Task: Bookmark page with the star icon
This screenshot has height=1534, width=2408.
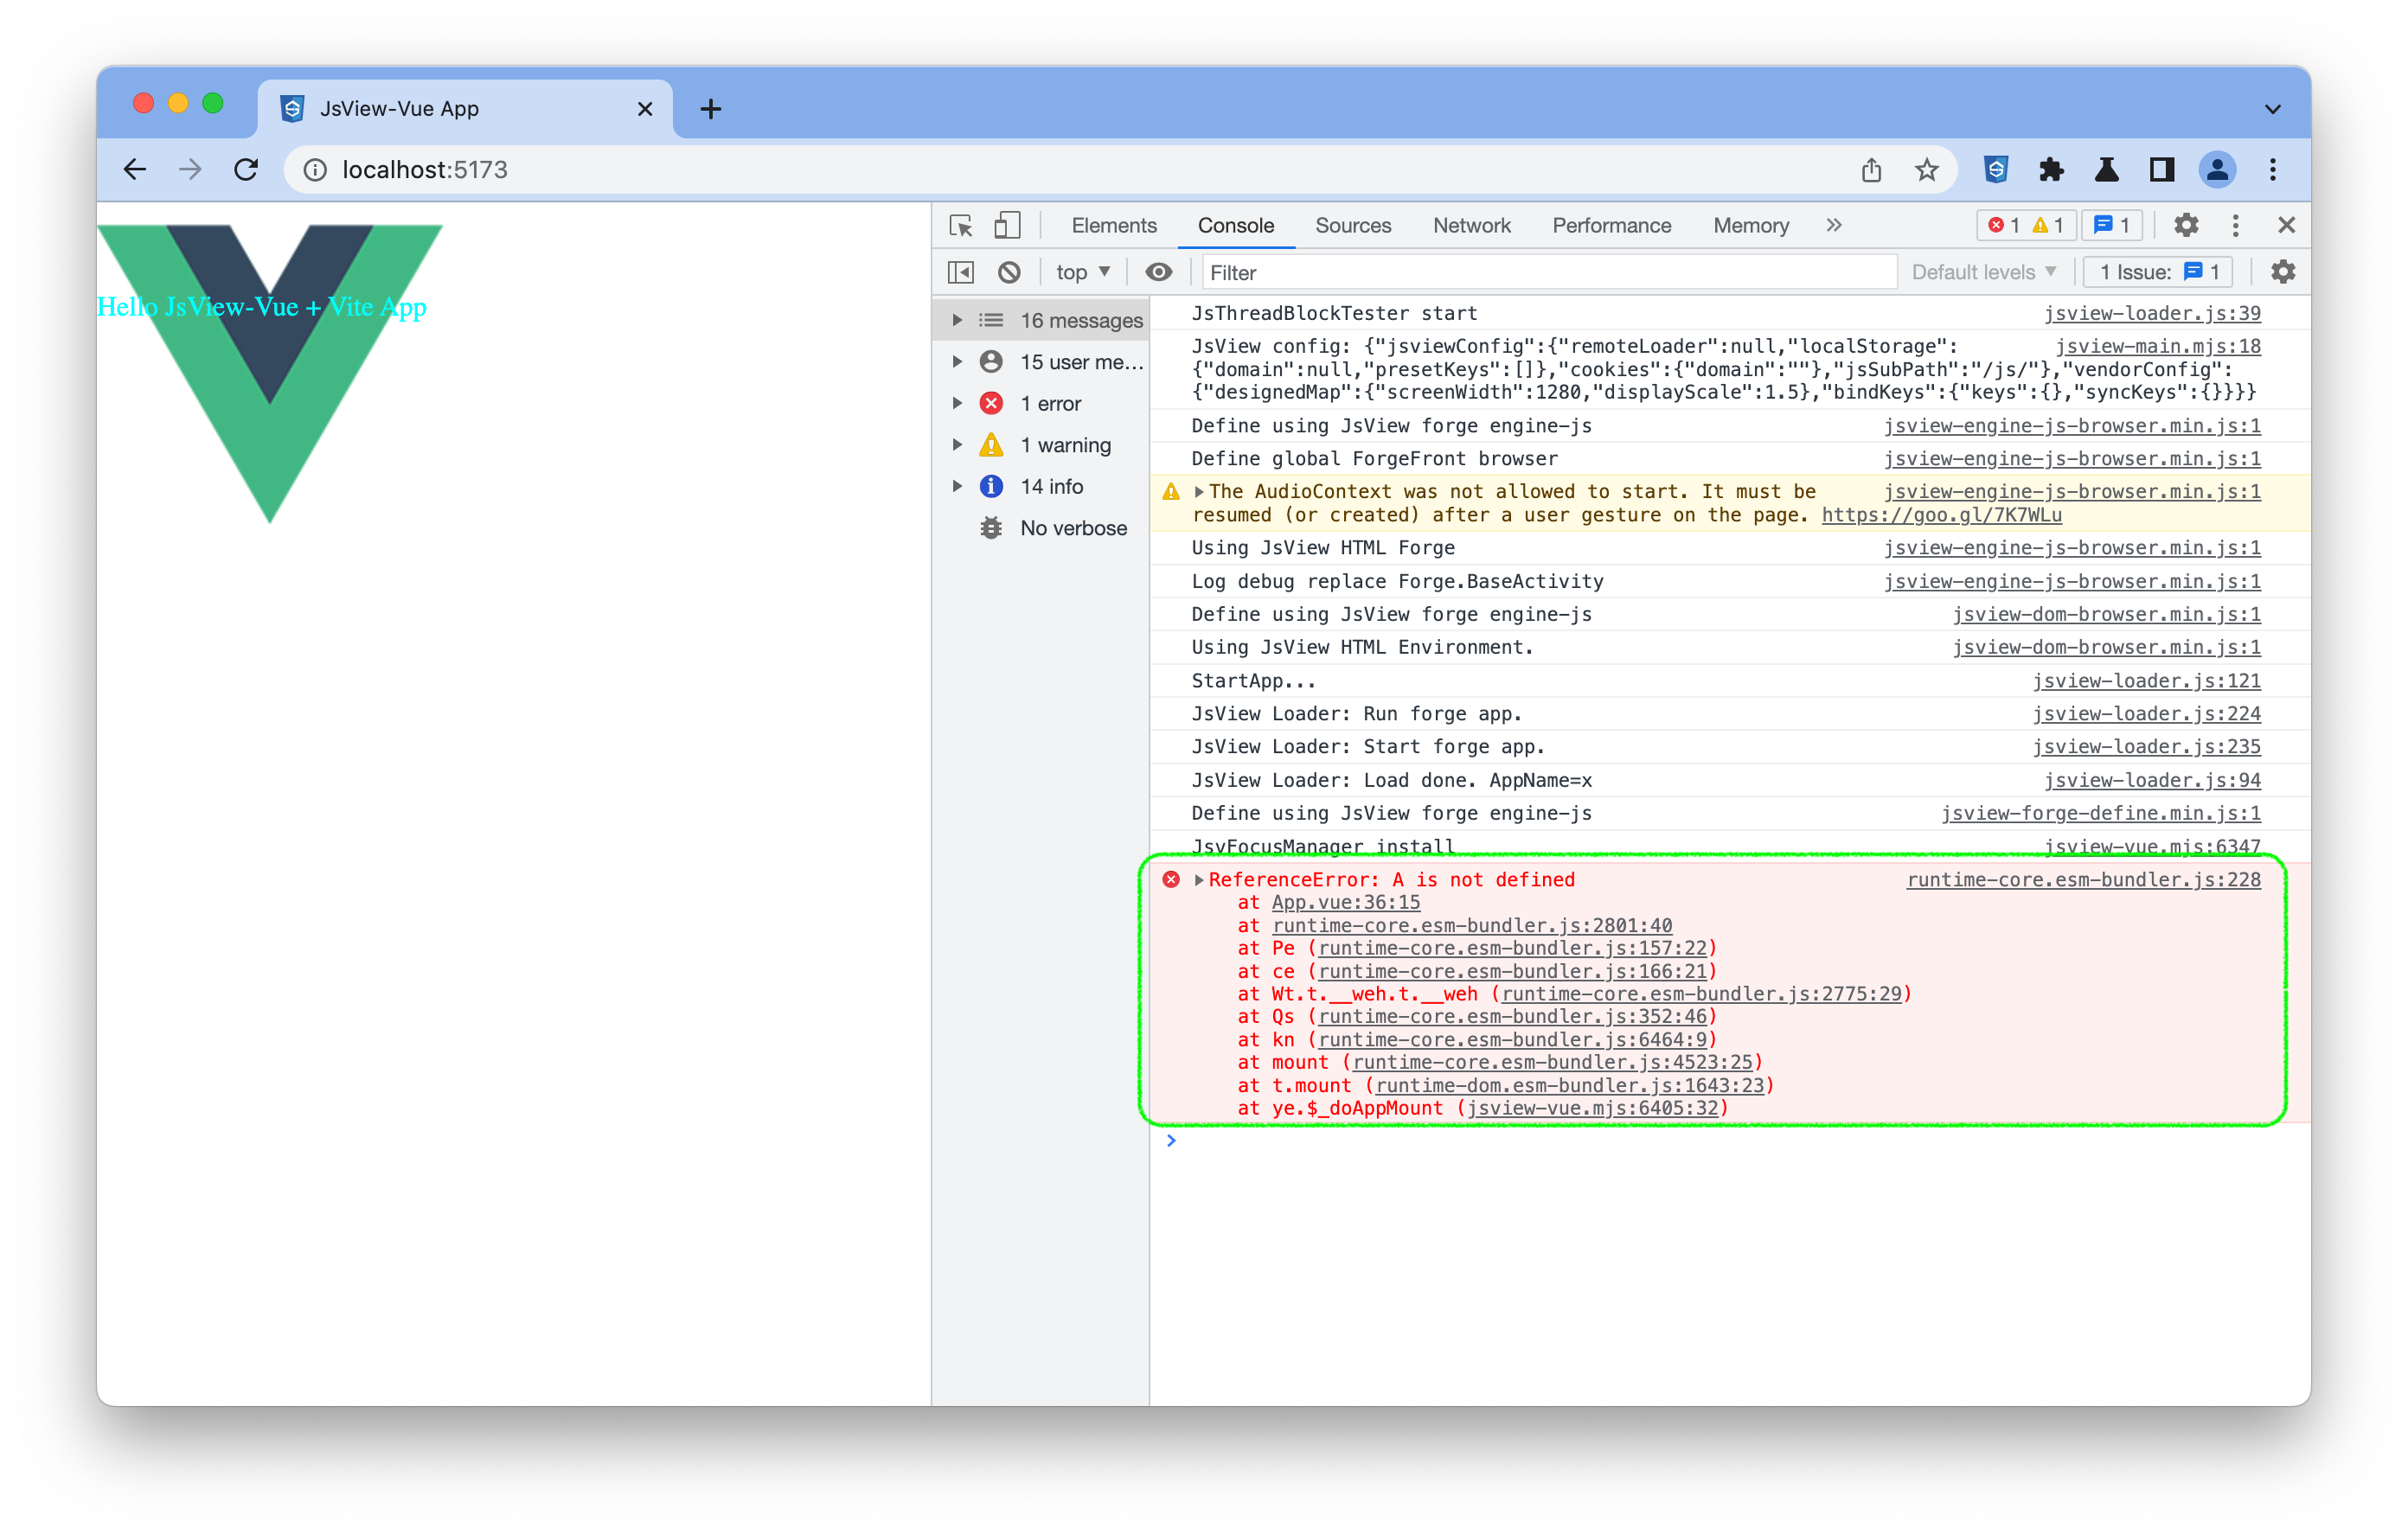Action: tap(1926, 170)
